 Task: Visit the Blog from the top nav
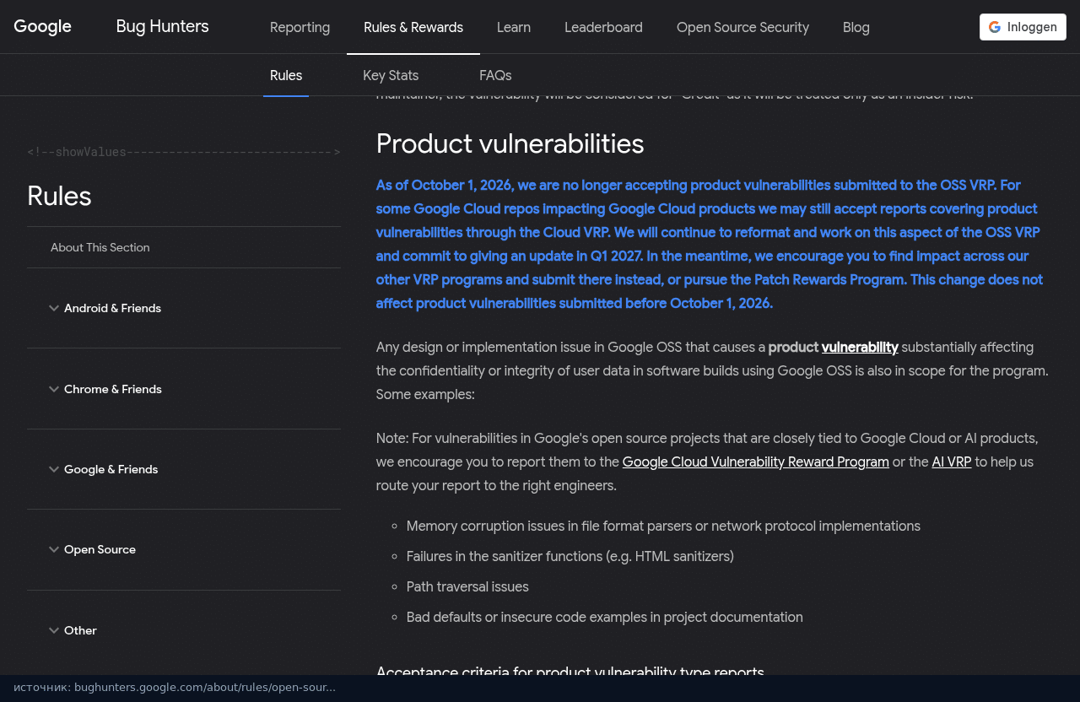pyautogui.click(x=856, y=27)
